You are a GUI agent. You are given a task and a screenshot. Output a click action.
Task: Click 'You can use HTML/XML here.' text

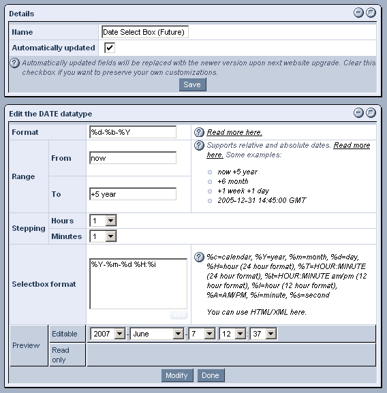(x=256, y=312)
